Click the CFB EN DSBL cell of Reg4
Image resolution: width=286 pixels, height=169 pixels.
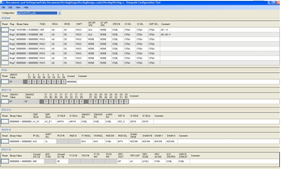pos(117,49)
